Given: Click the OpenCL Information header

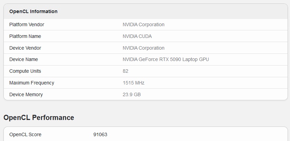Looking at the screenshot, I should click(33, 11).
